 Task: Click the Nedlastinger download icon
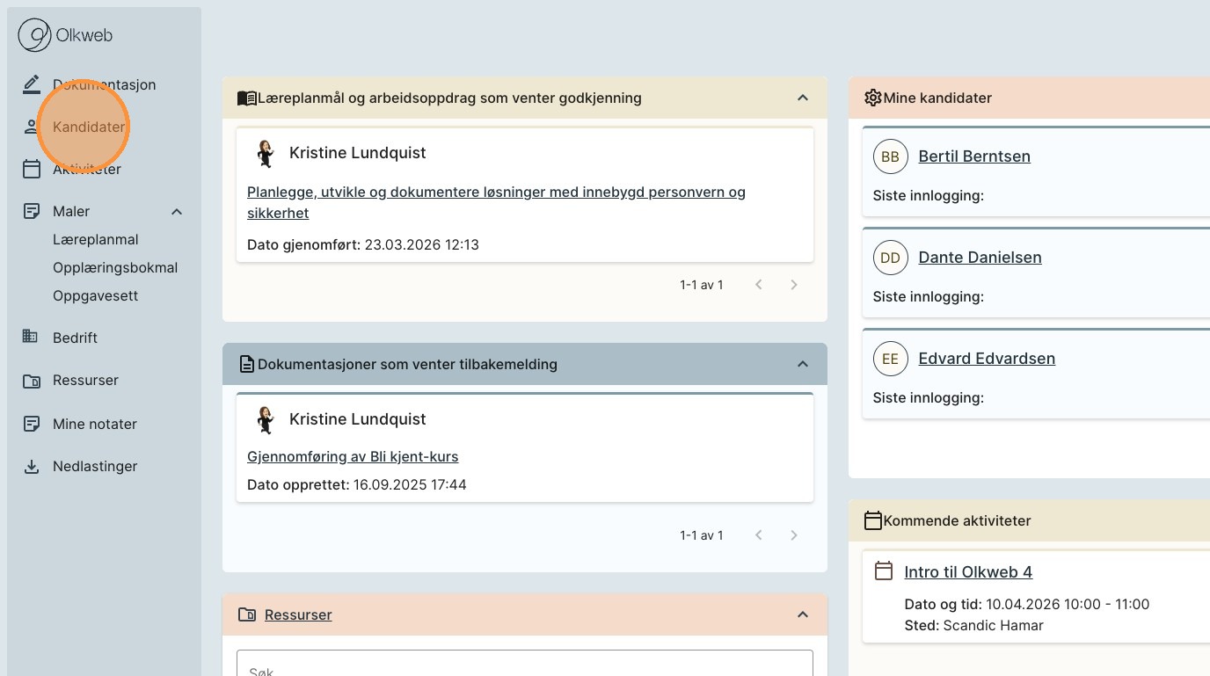[32, 467]
